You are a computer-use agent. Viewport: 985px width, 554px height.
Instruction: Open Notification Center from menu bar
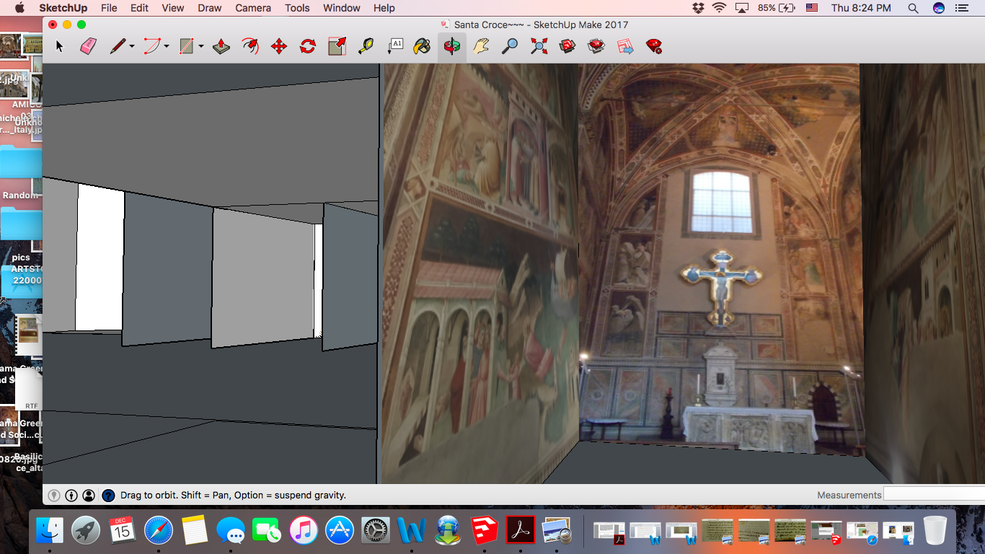pos(960,8)
